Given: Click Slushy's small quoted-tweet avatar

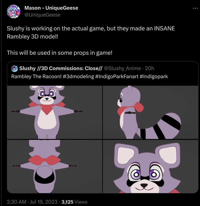Looking at the screenshot, I should [15, 69].
